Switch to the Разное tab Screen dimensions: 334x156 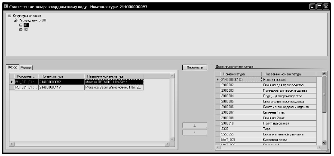[x=26, y=68]
